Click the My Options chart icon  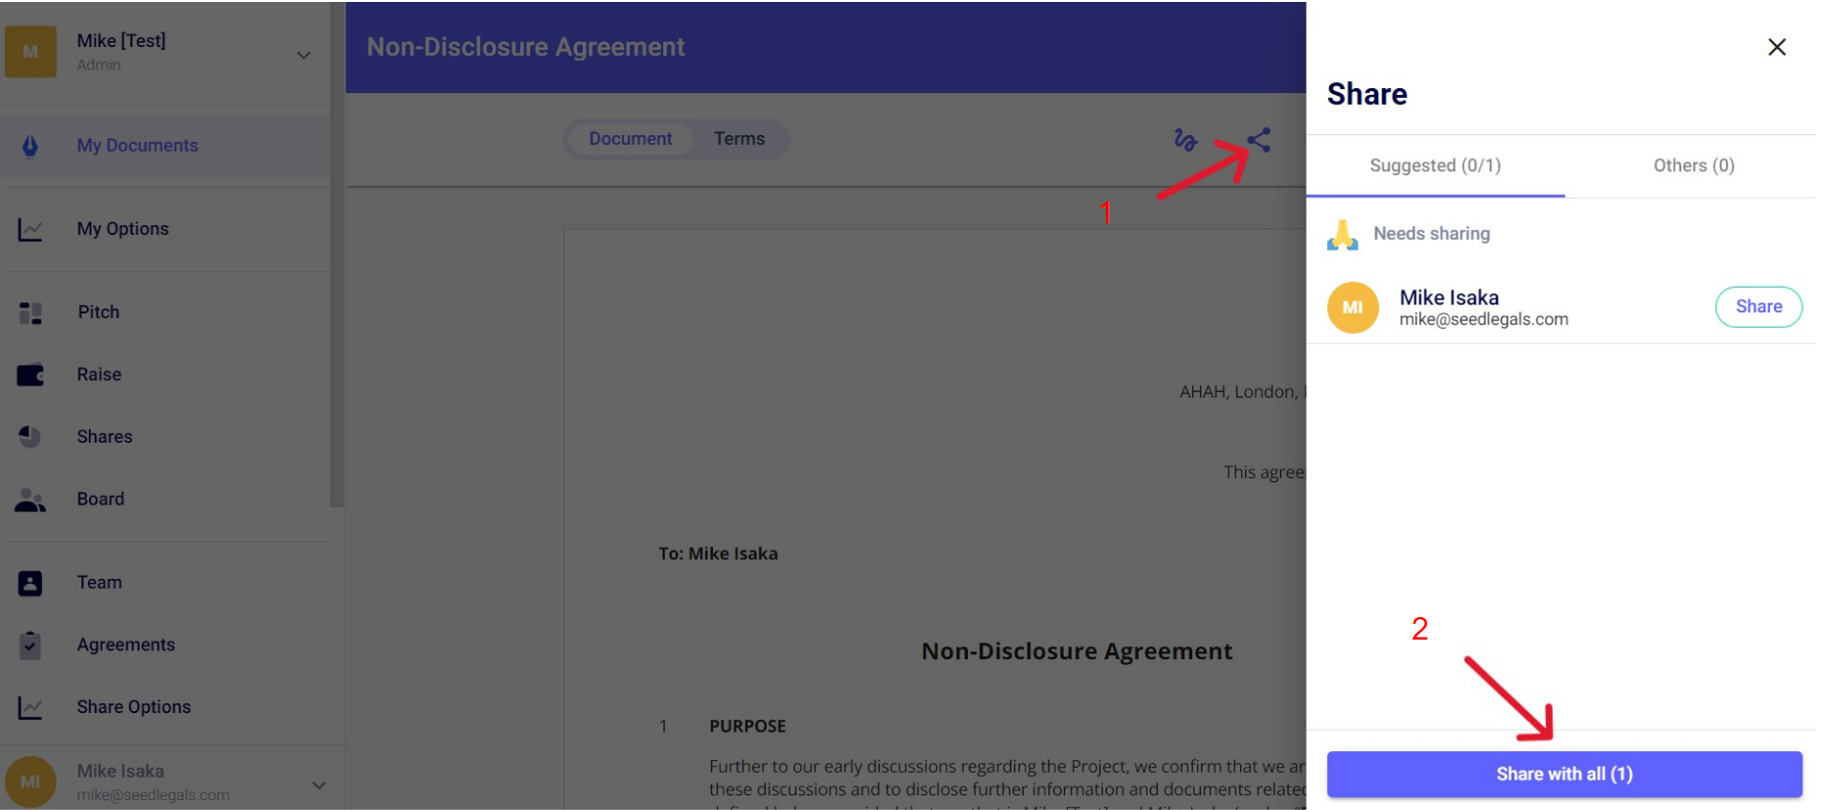(30, 229)
